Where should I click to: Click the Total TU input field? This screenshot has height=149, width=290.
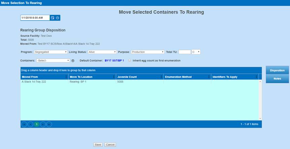pyautogui.click(x=185, y=52)
